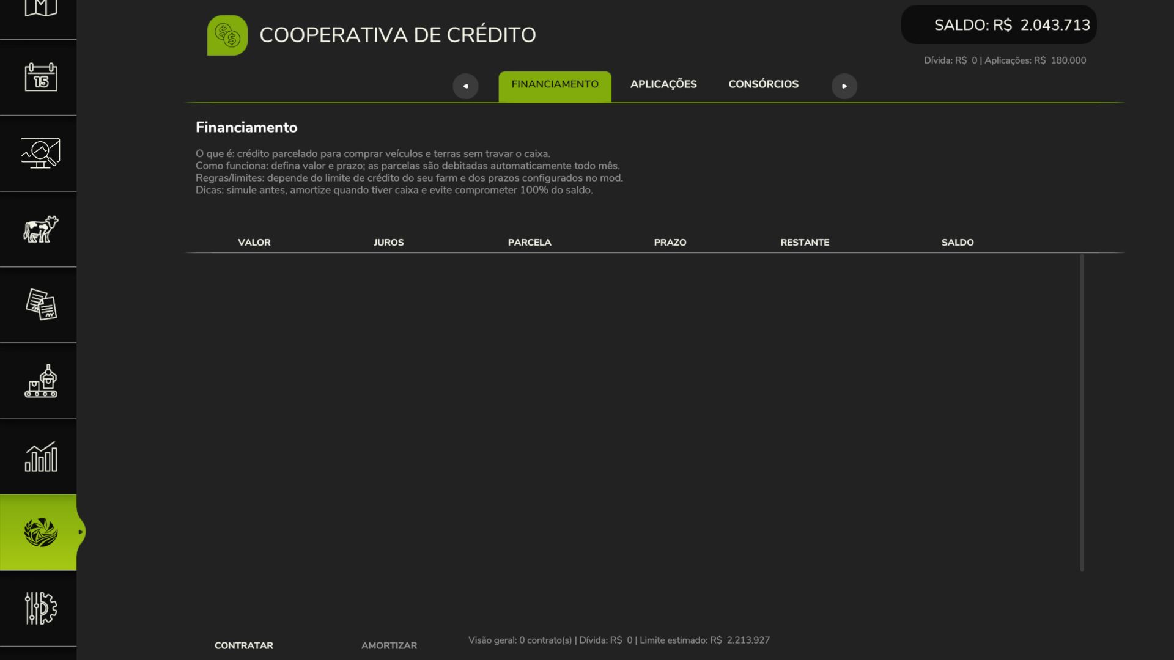Image resolution: width=1174 pixels, height=660 pixels.
Task: Click the green money logo beside Cooperativa de Crédito
Action: 227,35
